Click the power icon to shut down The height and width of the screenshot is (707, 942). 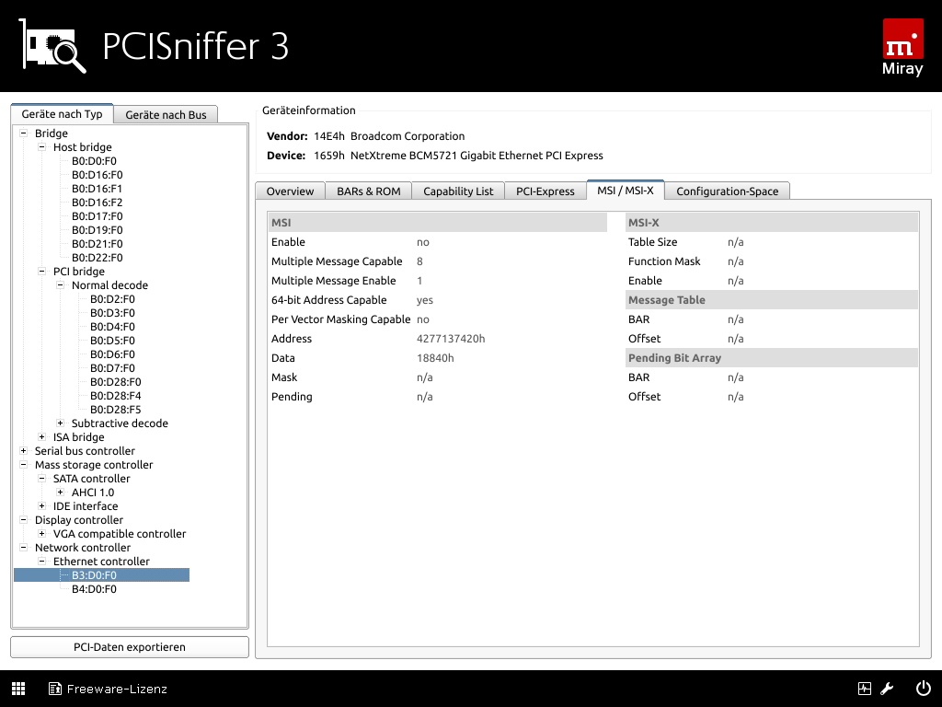(924, 689)
